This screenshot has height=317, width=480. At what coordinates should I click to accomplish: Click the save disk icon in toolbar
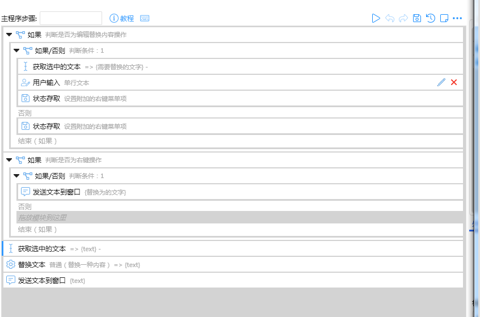[x=417, y=18]
